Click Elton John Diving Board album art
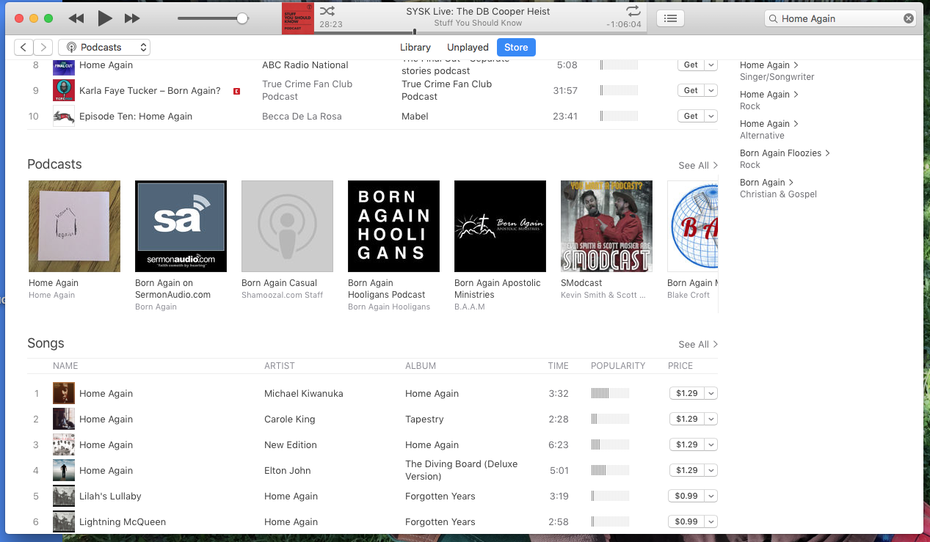 pyautogui.click(x=64, y=470)
